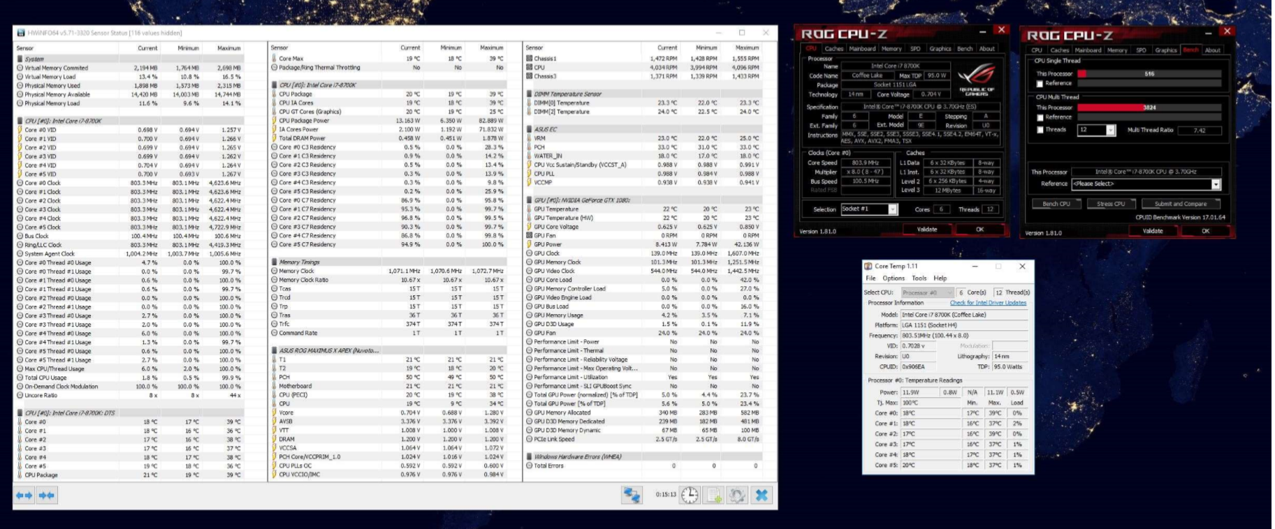
Task: Click the icon beside Memory Timings header
Action: click(x=275, y=262)
